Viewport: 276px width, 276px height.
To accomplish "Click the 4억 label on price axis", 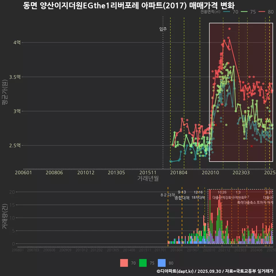I will [x=17, y=43].
